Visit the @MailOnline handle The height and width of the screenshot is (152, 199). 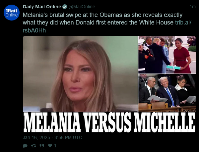click(82, 7)
